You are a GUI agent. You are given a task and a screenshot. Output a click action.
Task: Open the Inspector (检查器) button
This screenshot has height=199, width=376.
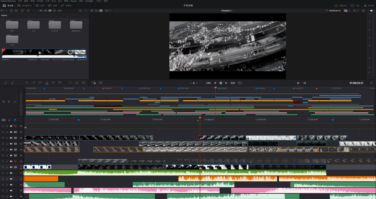[369, 6]
